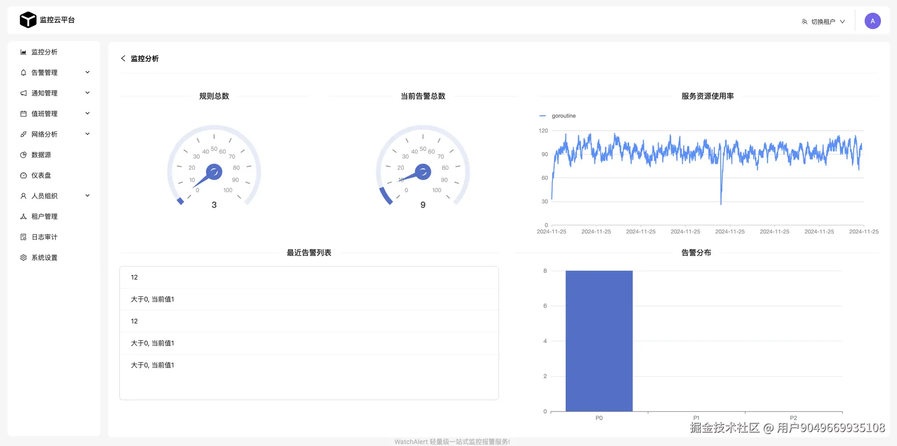Click the value 9 under 当前告警总数 gauge
The image size is (897, 446).
(x=423, y=205)
